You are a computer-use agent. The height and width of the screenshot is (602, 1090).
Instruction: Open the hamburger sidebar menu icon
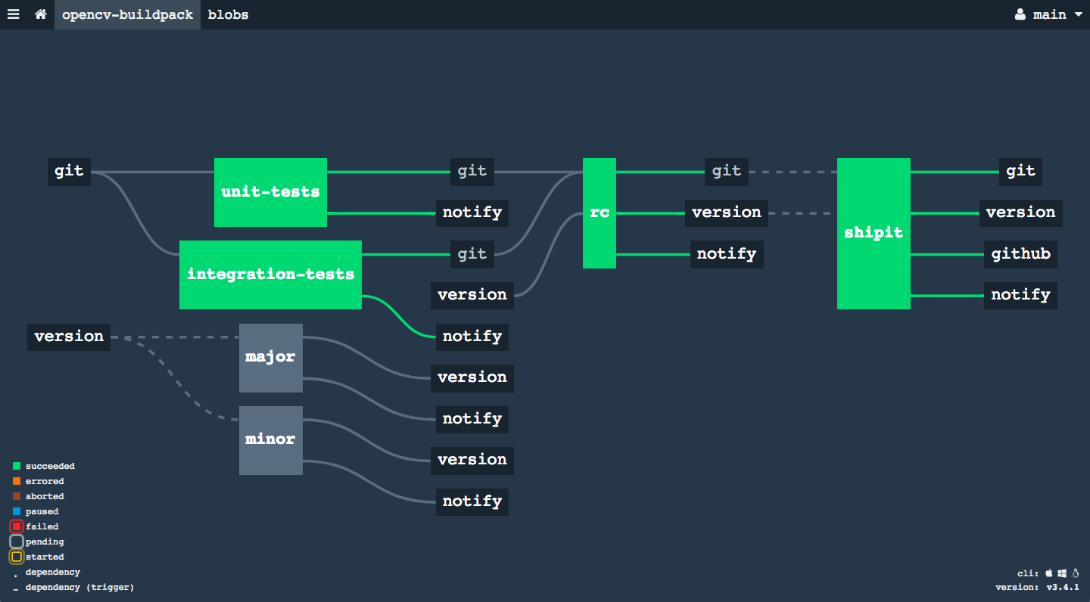point(13,14)
